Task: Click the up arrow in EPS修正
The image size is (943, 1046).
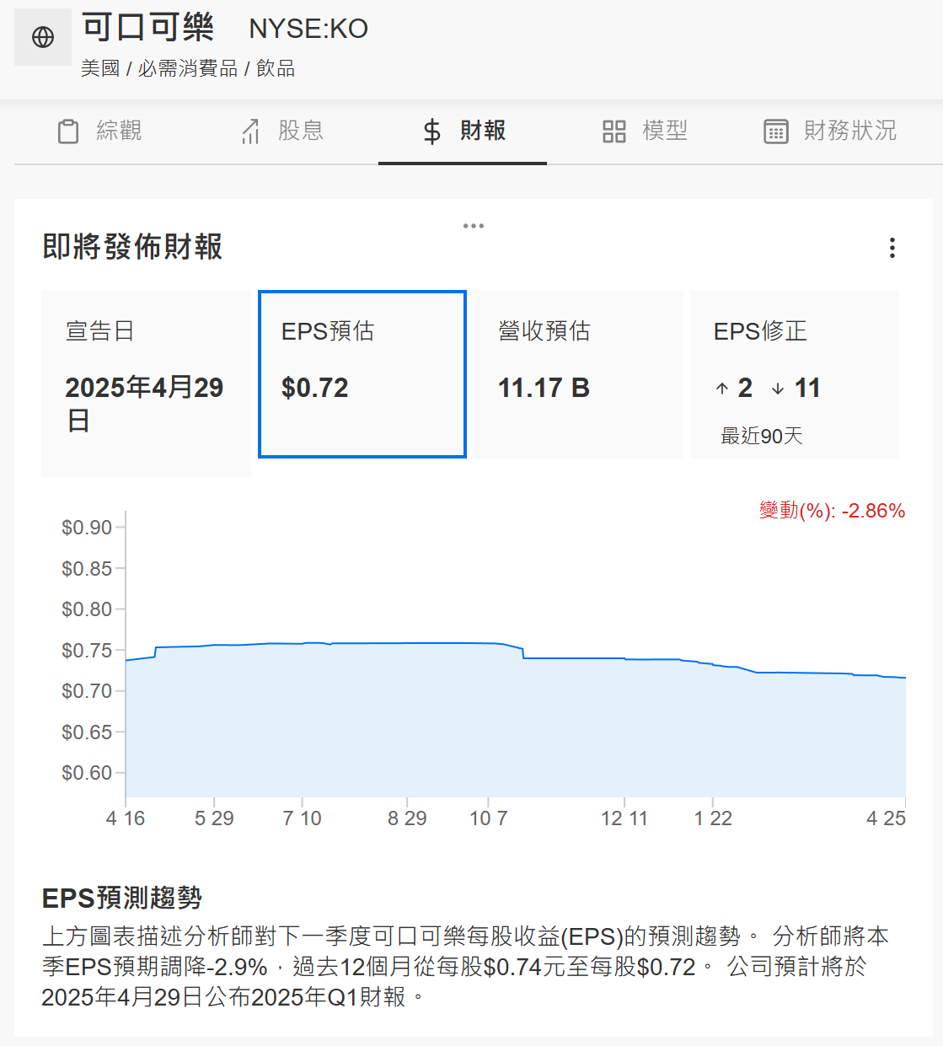Action: [x=722, y=389]
